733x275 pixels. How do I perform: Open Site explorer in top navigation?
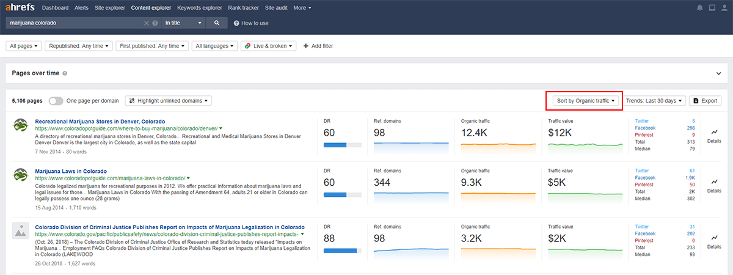110,8
